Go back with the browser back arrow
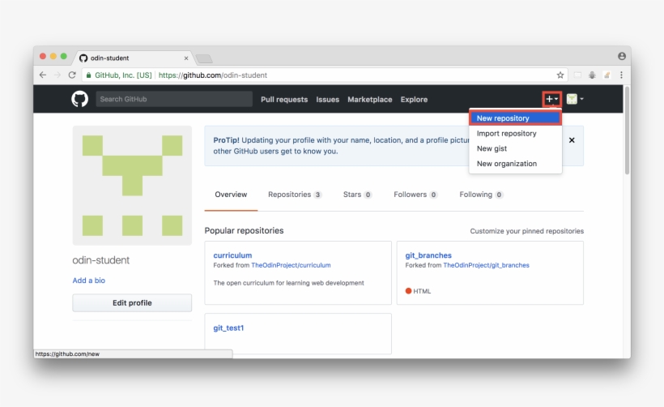Image resolution: width=664 pixels, height=407 pixels. click(x=43, y=75)
